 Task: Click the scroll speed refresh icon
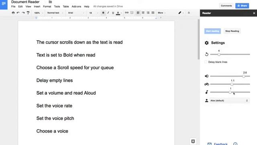206,54
